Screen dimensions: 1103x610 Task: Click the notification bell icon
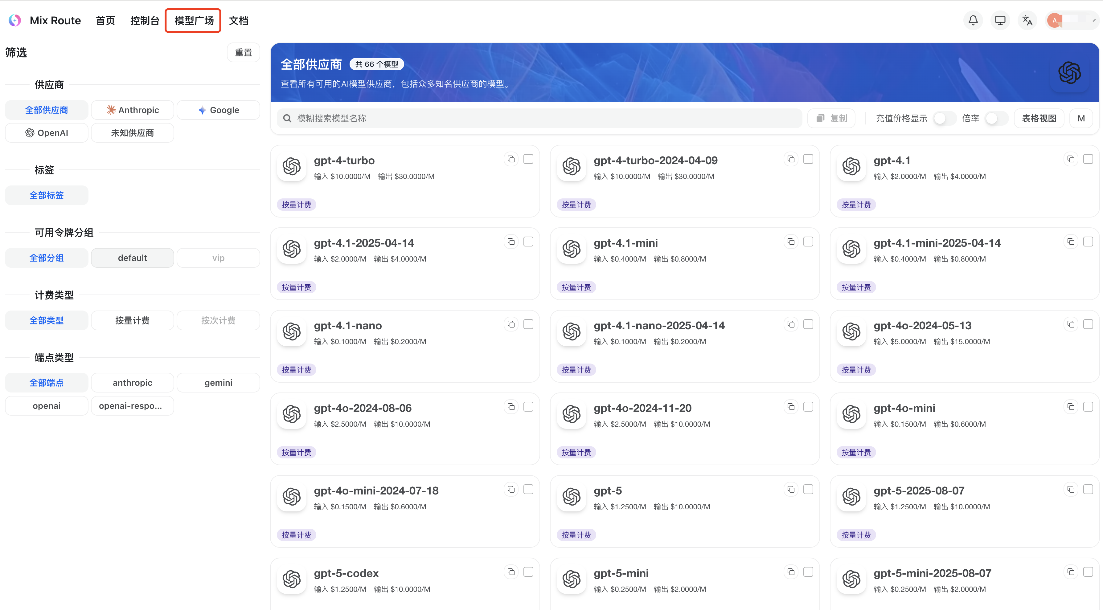tap(973, 20)
